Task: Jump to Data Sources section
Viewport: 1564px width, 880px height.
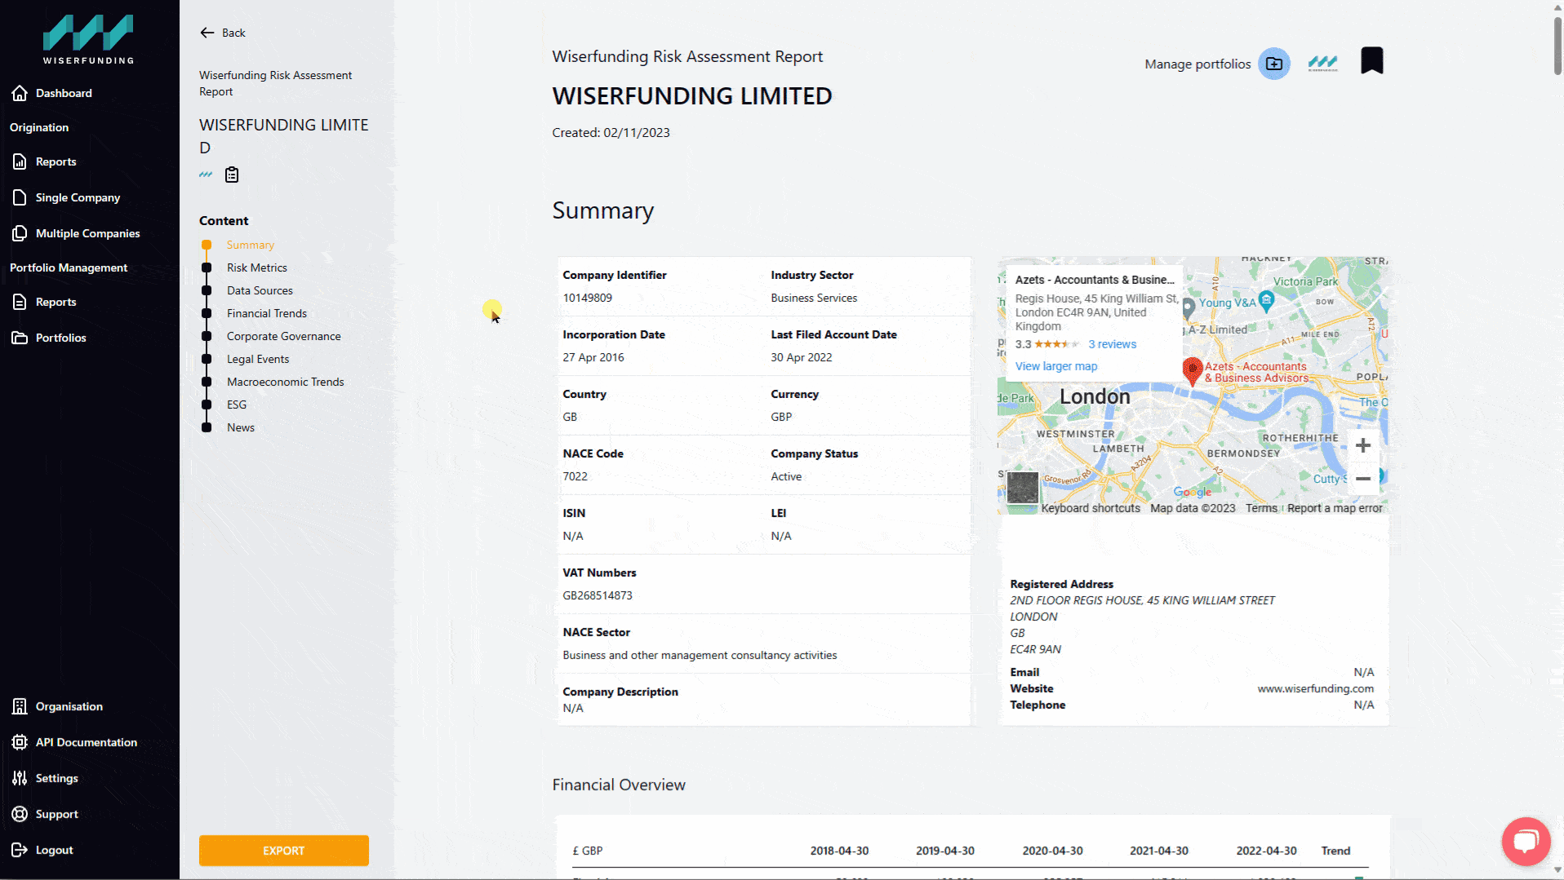Action: 260,290
